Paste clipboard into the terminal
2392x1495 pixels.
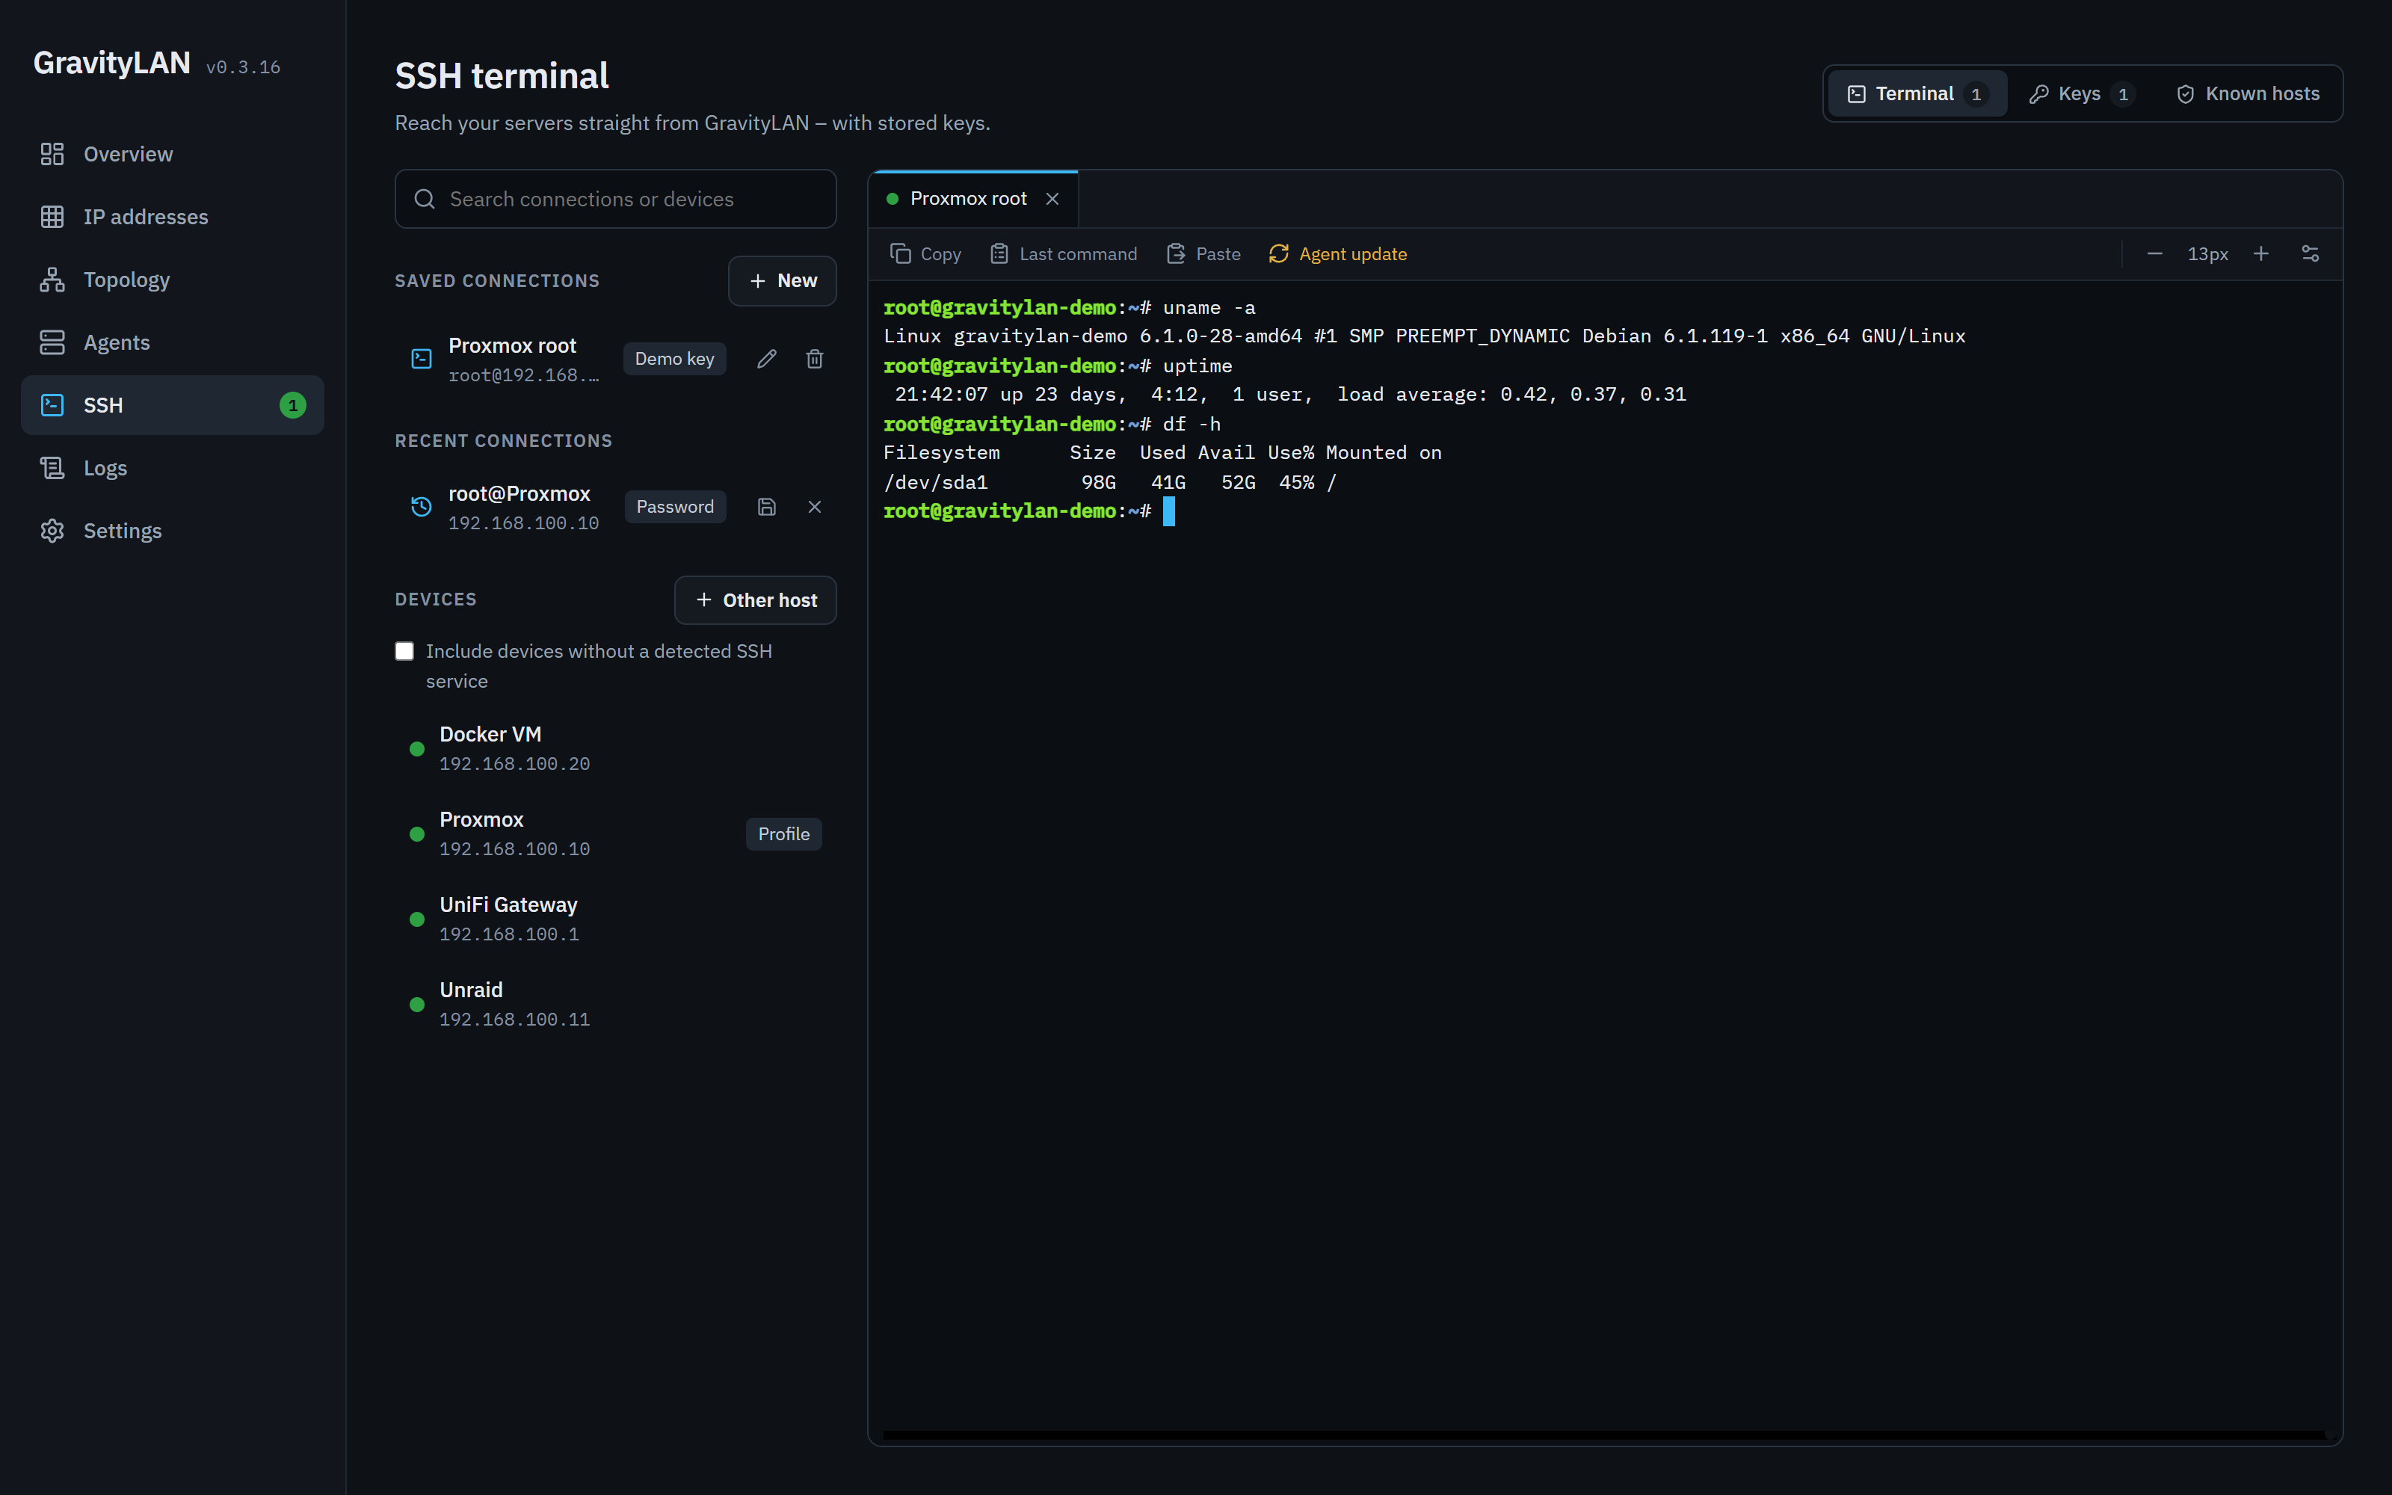(1203, 254)
